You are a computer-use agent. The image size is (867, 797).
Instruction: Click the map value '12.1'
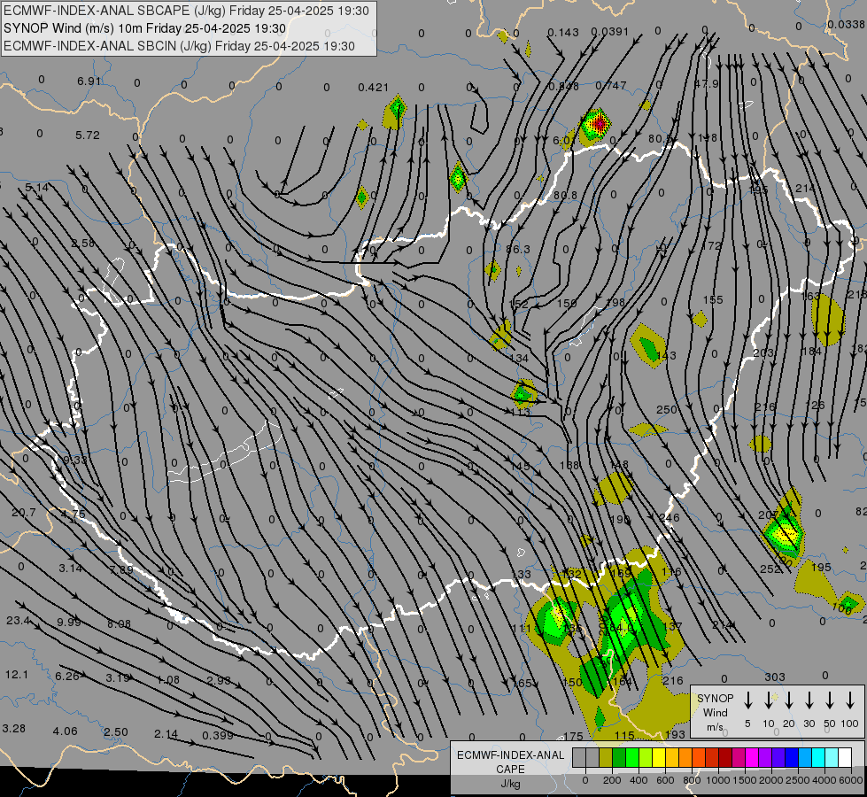tap(17, 675)
